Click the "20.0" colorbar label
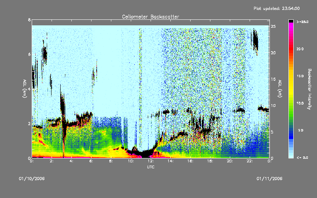 pyautogui.click(x=300, y=49)
